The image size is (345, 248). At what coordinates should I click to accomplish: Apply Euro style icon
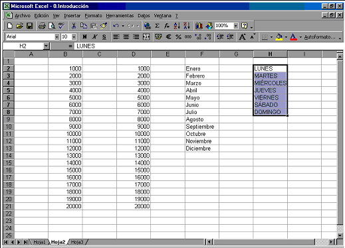[x=168, y=36]
